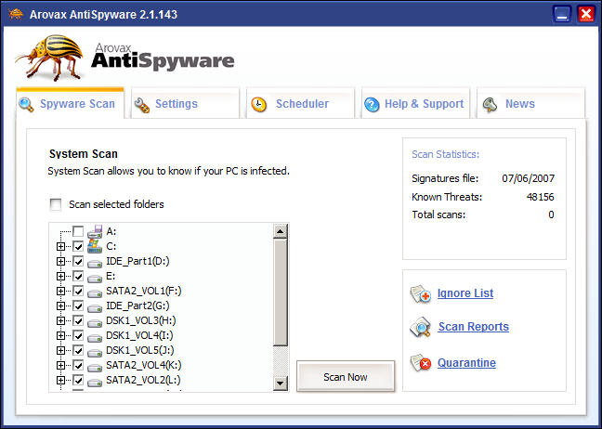Select the DSK1_VOL4(I:) drive label
This screenshot has width=602, height=429.
139,335
